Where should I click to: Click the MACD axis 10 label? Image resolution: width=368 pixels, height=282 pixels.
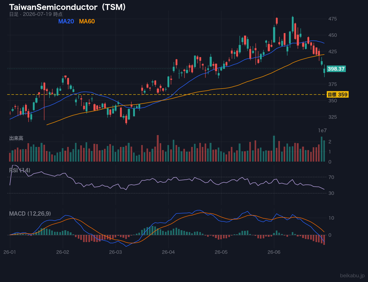pos(331,218)
